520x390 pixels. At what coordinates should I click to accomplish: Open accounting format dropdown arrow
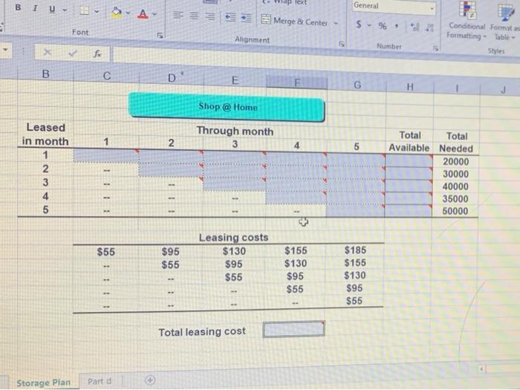tap(369, 25)
